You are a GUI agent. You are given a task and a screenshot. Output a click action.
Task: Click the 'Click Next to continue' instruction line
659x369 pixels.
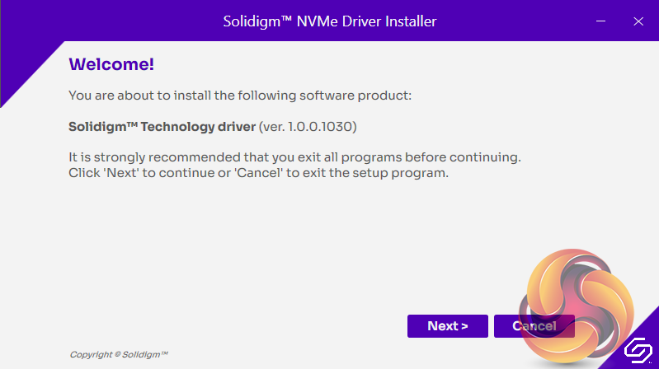tap(258, 173)
